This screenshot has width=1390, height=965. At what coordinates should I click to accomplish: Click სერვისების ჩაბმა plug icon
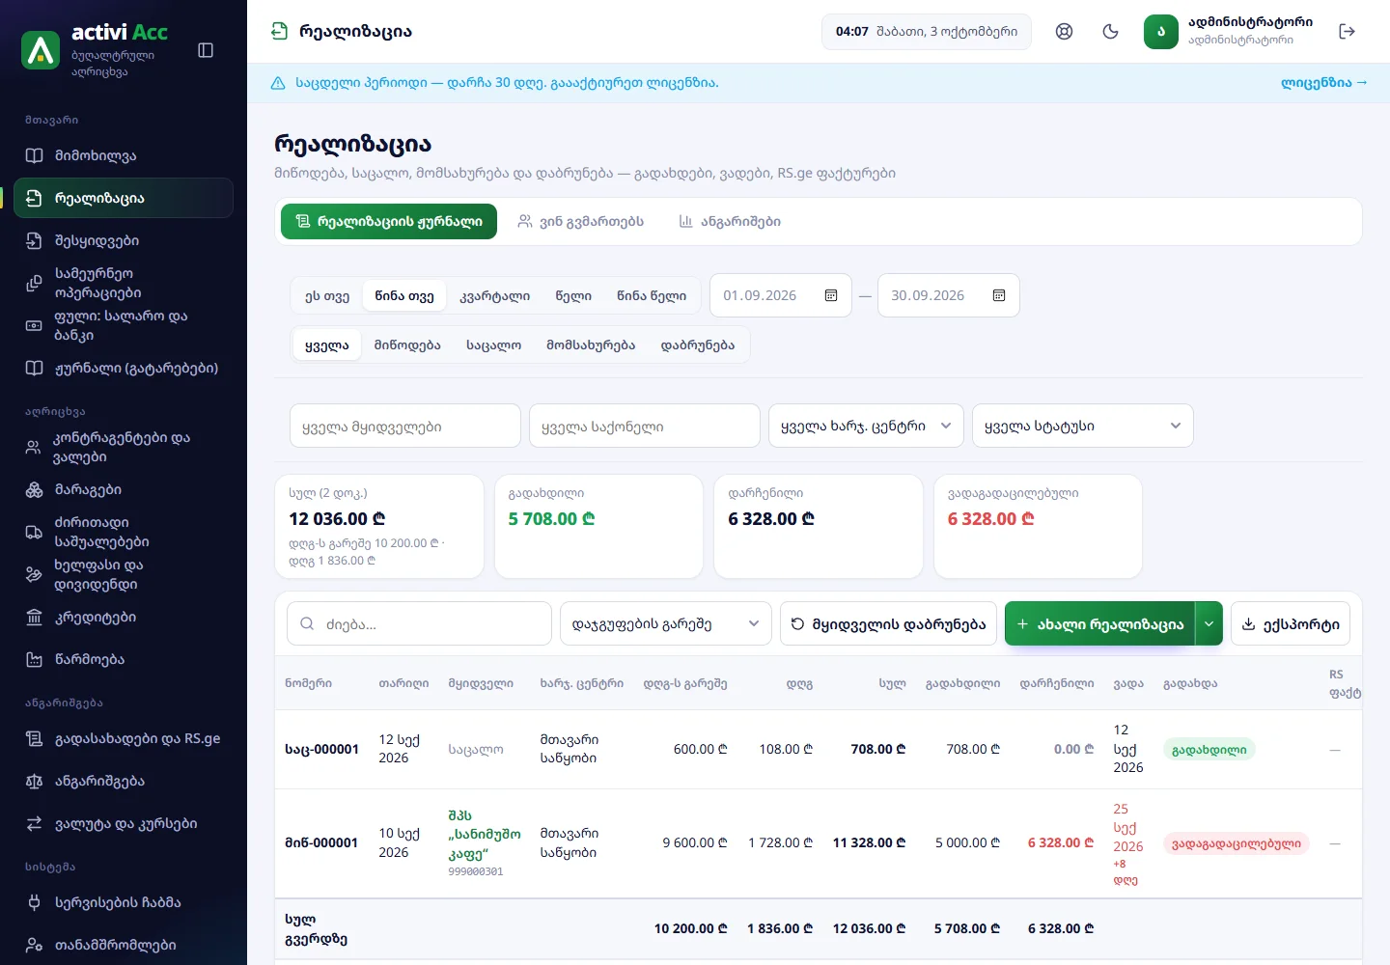pyautogui.click(x=34, y=902)
